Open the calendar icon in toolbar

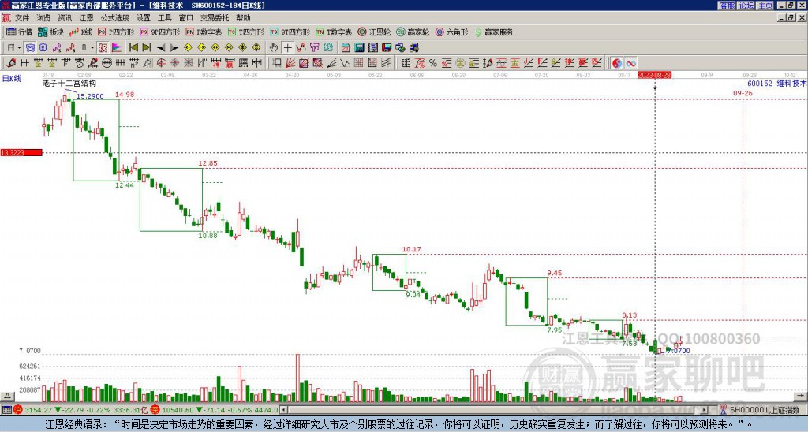click(x=346, y=48)
